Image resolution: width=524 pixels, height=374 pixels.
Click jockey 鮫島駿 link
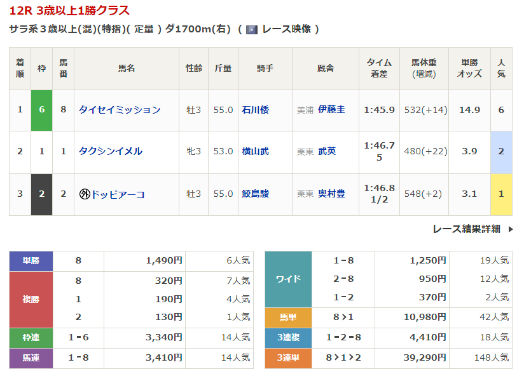pos(255,194)
